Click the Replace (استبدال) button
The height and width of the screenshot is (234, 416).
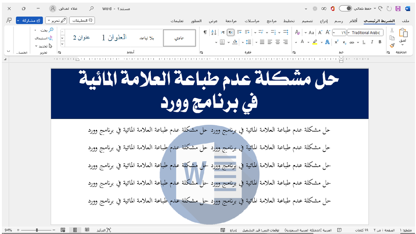pos(43,38)
